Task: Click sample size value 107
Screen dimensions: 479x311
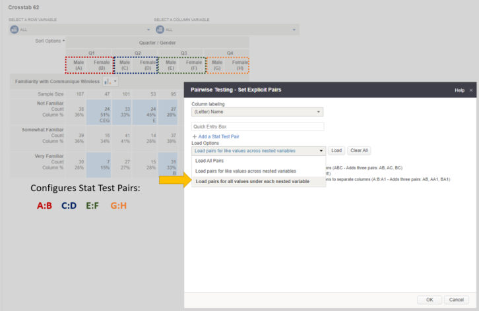Action: pyautogui.click(x=80, y=94)
